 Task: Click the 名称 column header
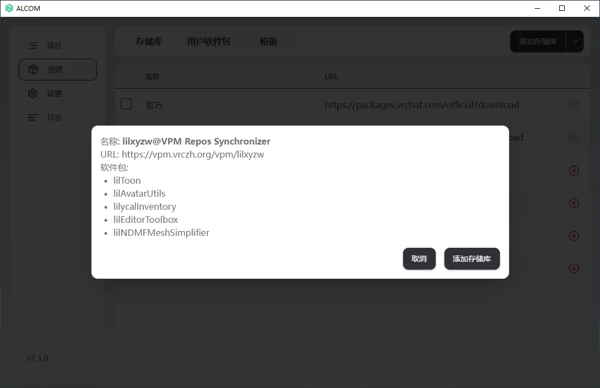coord(153,77)
